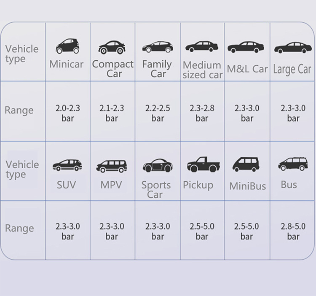This screenshot has width=316, height=296.
Task: Click the Minicar vehicle icon
Action: (x=67, y=46)
